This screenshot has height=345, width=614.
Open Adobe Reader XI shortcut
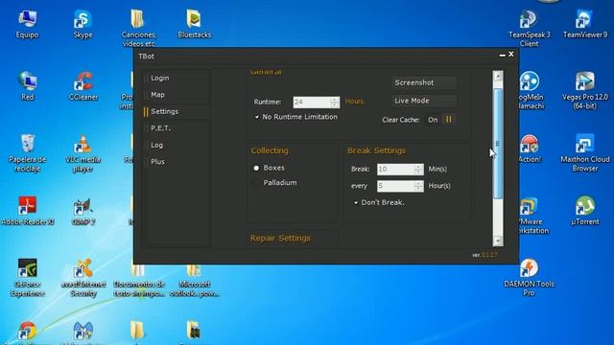[x=28, y=211]
